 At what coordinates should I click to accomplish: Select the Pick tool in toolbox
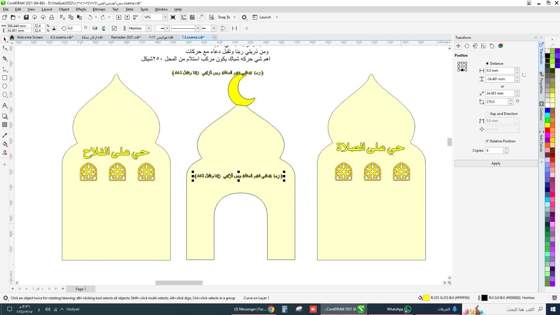click(5, 39)
